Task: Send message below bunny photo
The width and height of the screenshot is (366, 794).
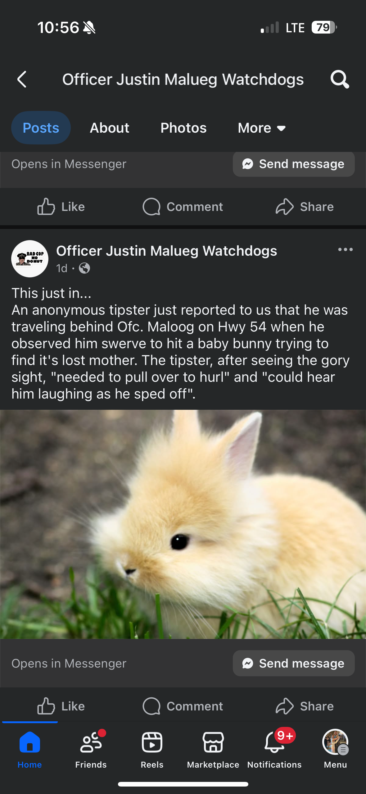Action: [294, 663]
